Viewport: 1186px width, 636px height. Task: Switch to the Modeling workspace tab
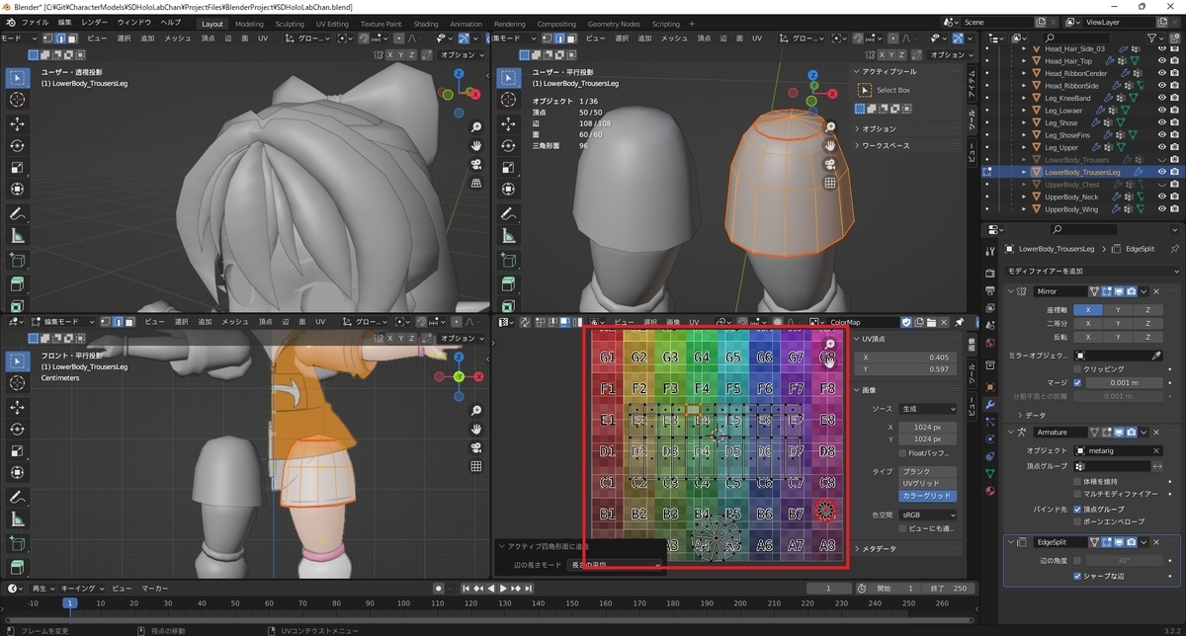(x=249, y=24)
